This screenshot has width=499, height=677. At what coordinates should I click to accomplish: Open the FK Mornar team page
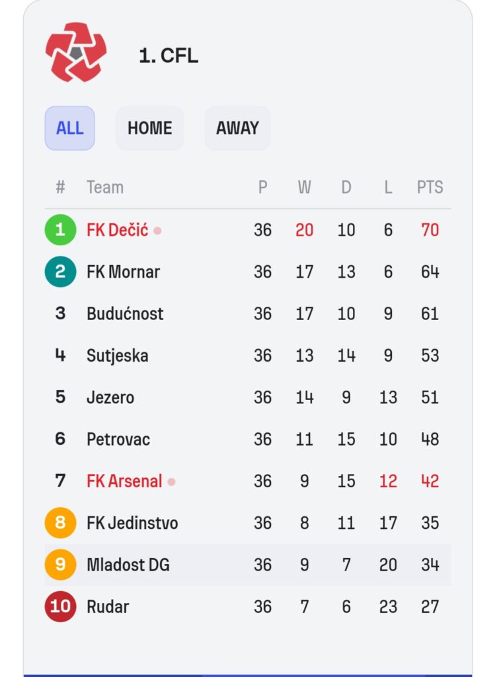(123, 272)
